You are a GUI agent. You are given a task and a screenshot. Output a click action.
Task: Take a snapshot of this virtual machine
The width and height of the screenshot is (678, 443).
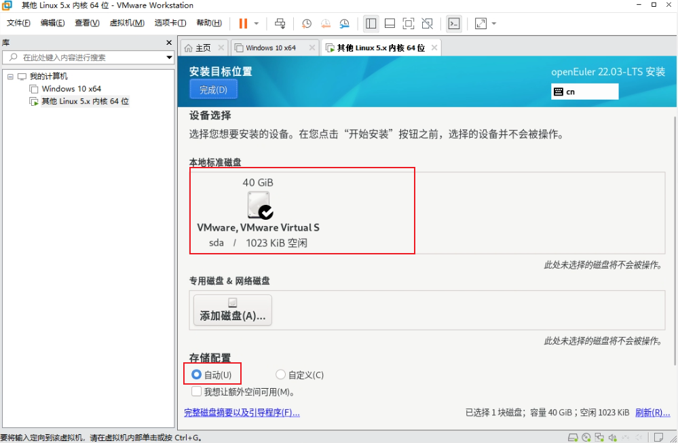point(307,23)
